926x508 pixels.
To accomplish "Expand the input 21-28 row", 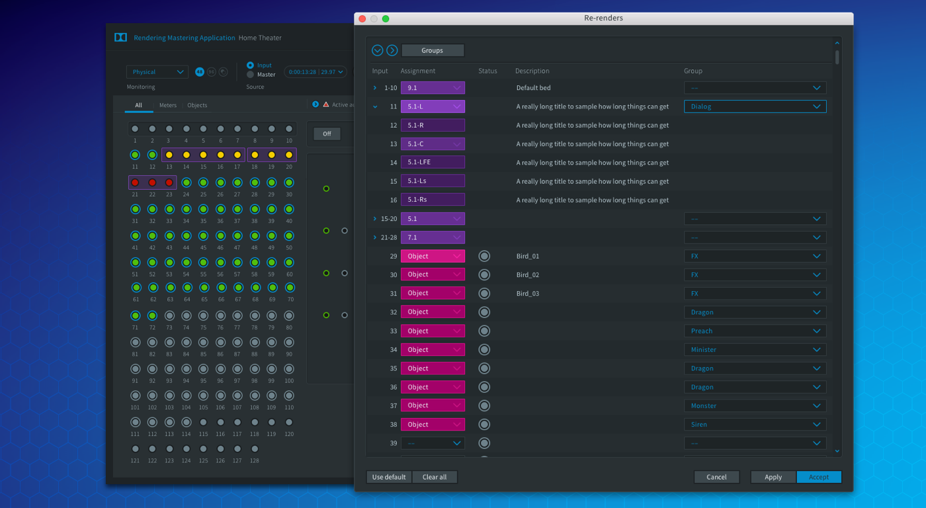I will tap(375, 237).
